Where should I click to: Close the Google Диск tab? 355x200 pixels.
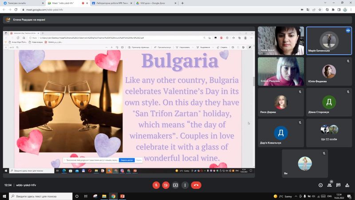(x=175, y=3)
